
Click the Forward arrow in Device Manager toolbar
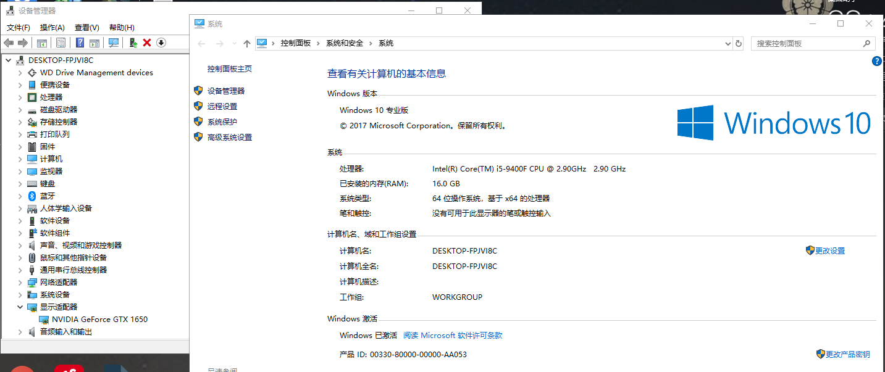pos(23,43)
